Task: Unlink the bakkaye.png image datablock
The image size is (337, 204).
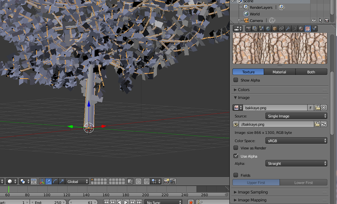Action: [x=324, y=108]
